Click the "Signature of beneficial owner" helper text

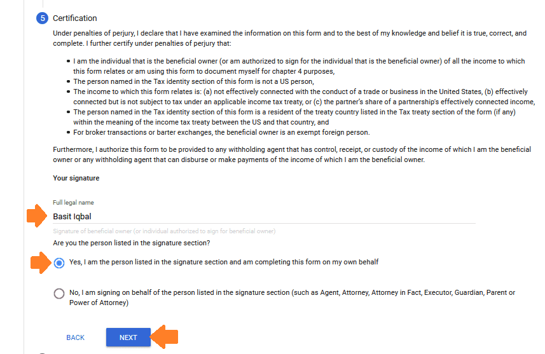pyautogui.click(x=164, y=231)
